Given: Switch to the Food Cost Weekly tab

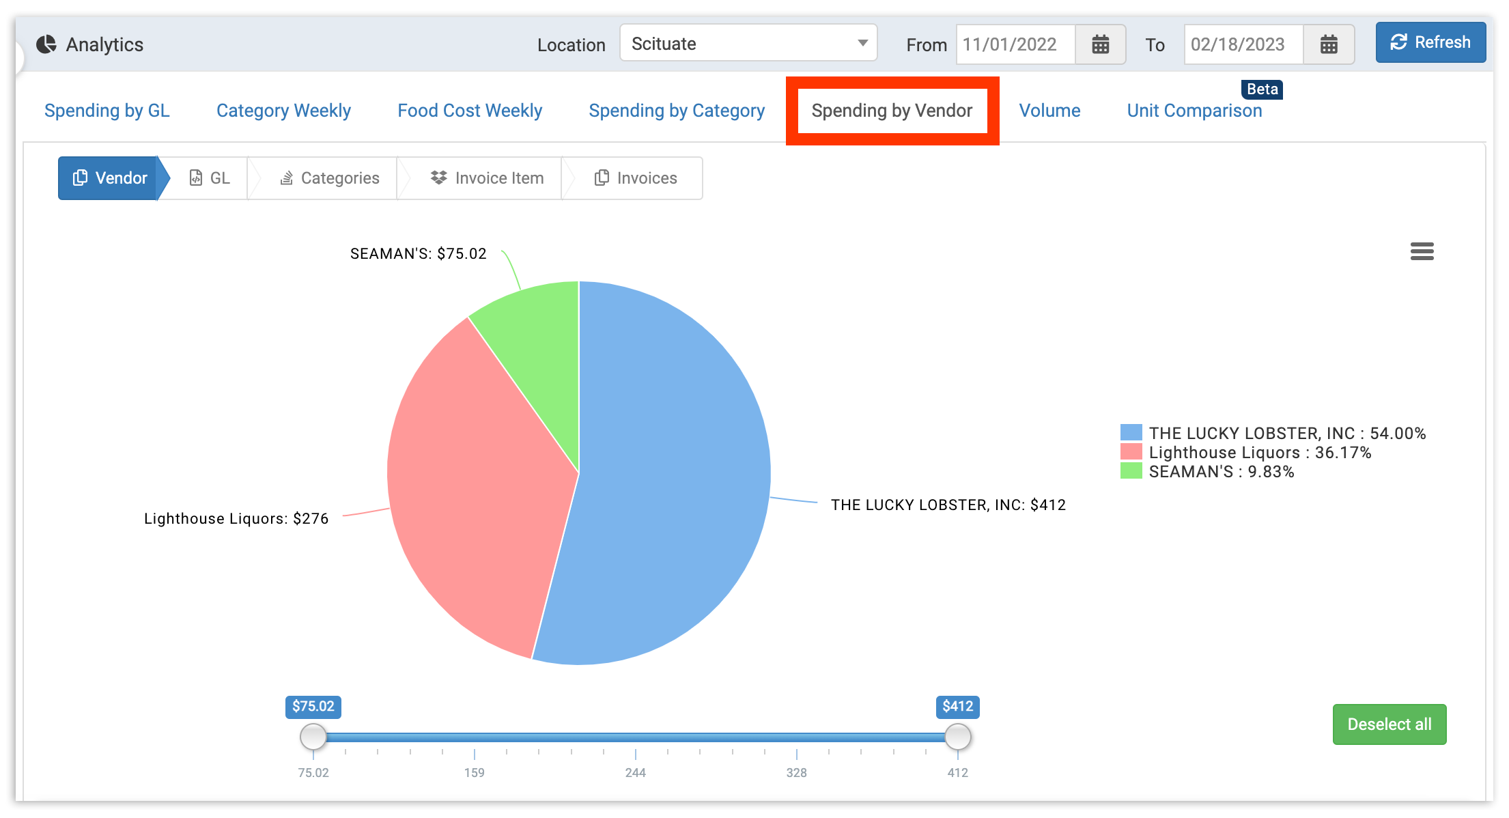Looking at the screenshot, I should pyautogui.click(x=470, y=111).
